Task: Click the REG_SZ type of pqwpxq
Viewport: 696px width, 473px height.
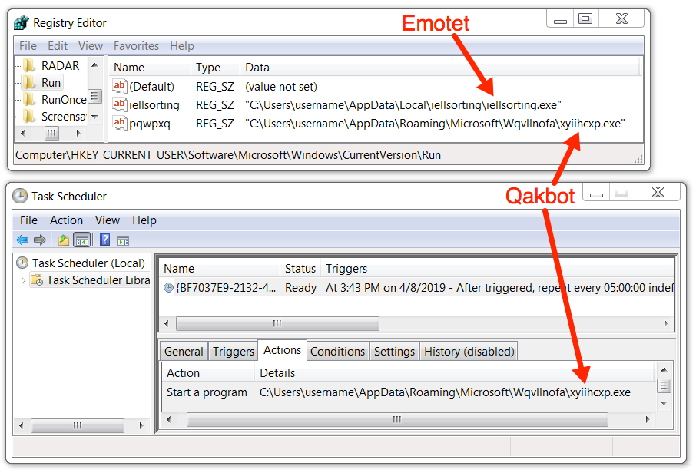Action: pyautogui.click(x=215, y=124)
